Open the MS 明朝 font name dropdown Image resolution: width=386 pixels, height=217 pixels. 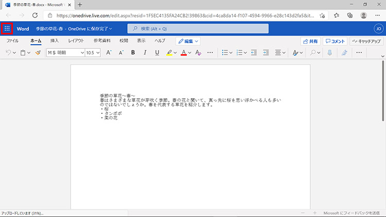pyautogui.click(x=65, y=52)
